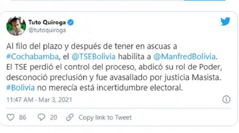Open Tuto Quiroga's profile picture
The width and height of the screenshot is (239, 133).
coord(16,26)
